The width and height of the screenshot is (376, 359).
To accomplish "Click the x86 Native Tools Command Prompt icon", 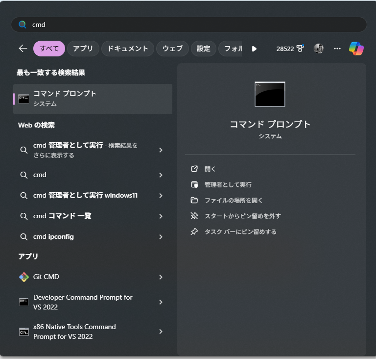I will point(23,332).
